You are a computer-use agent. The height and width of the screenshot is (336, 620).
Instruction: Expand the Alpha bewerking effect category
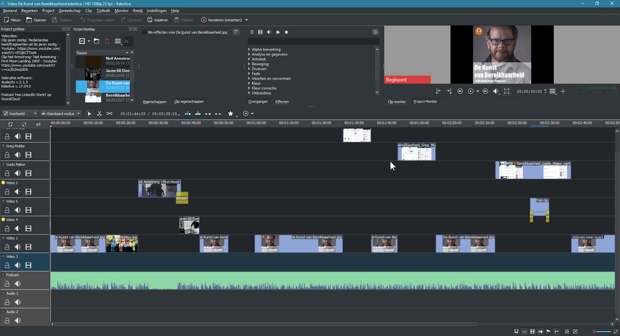tap(249, 50)
